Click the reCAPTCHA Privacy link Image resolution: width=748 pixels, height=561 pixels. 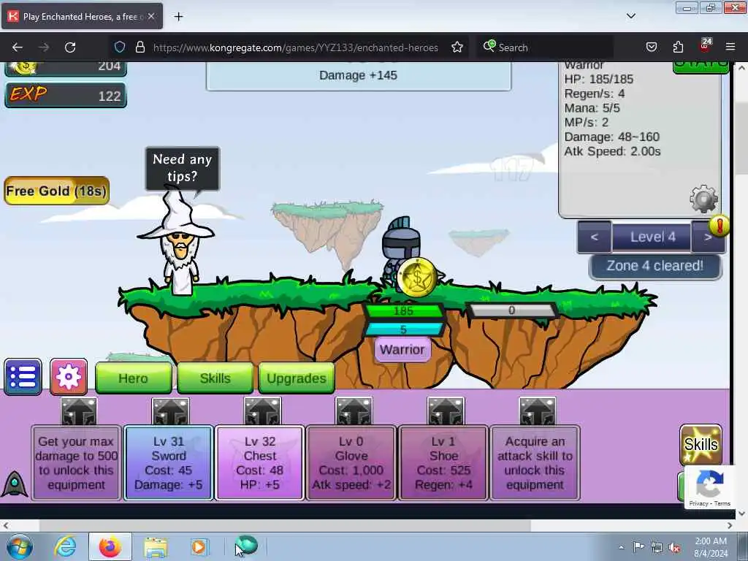click(699, 503)
